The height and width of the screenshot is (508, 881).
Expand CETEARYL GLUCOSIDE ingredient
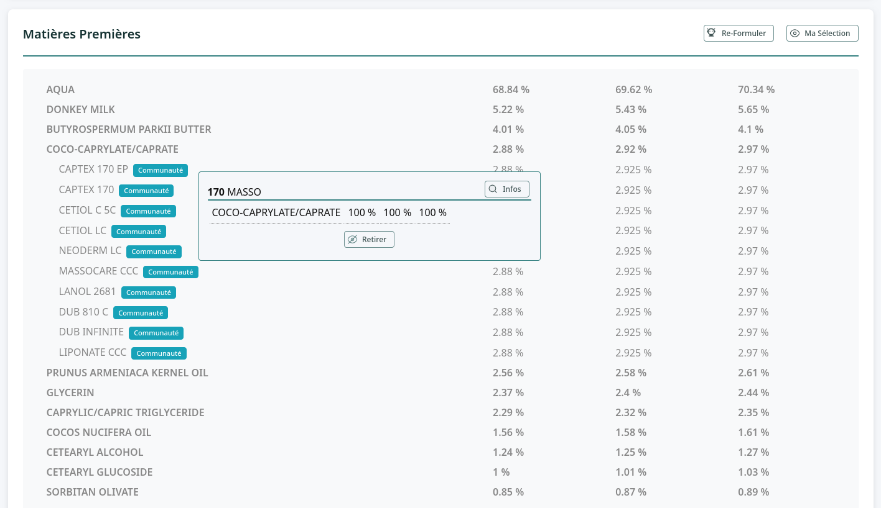100,472
